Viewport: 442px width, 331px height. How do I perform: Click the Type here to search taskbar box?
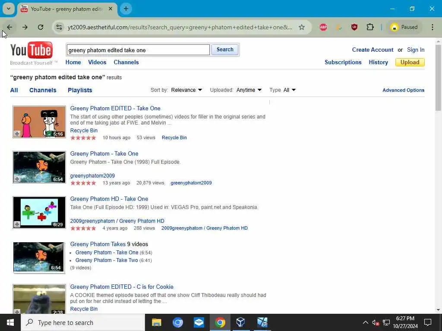point(83,322)
